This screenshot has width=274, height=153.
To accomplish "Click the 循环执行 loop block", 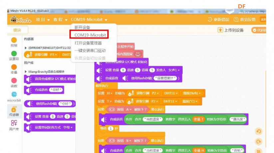I will click(x=102, y=86).
